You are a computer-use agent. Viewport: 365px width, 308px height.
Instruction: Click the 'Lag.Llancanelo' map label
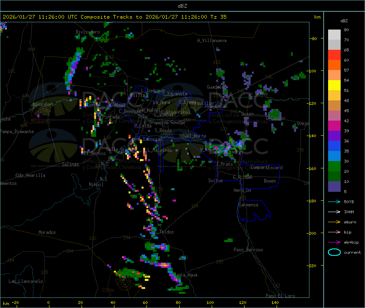tap(26, 281)
